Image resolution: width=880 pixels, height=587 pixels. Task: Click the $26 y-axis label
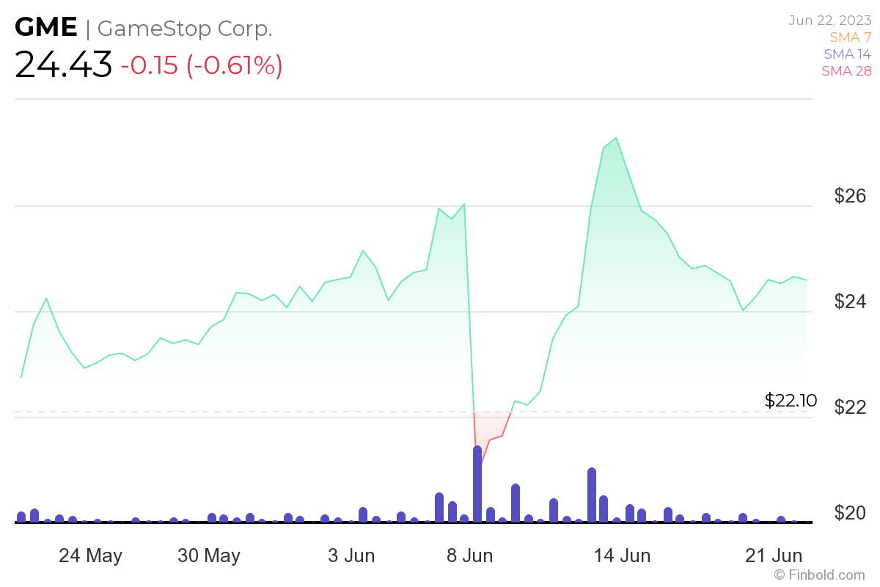[850, 196]
